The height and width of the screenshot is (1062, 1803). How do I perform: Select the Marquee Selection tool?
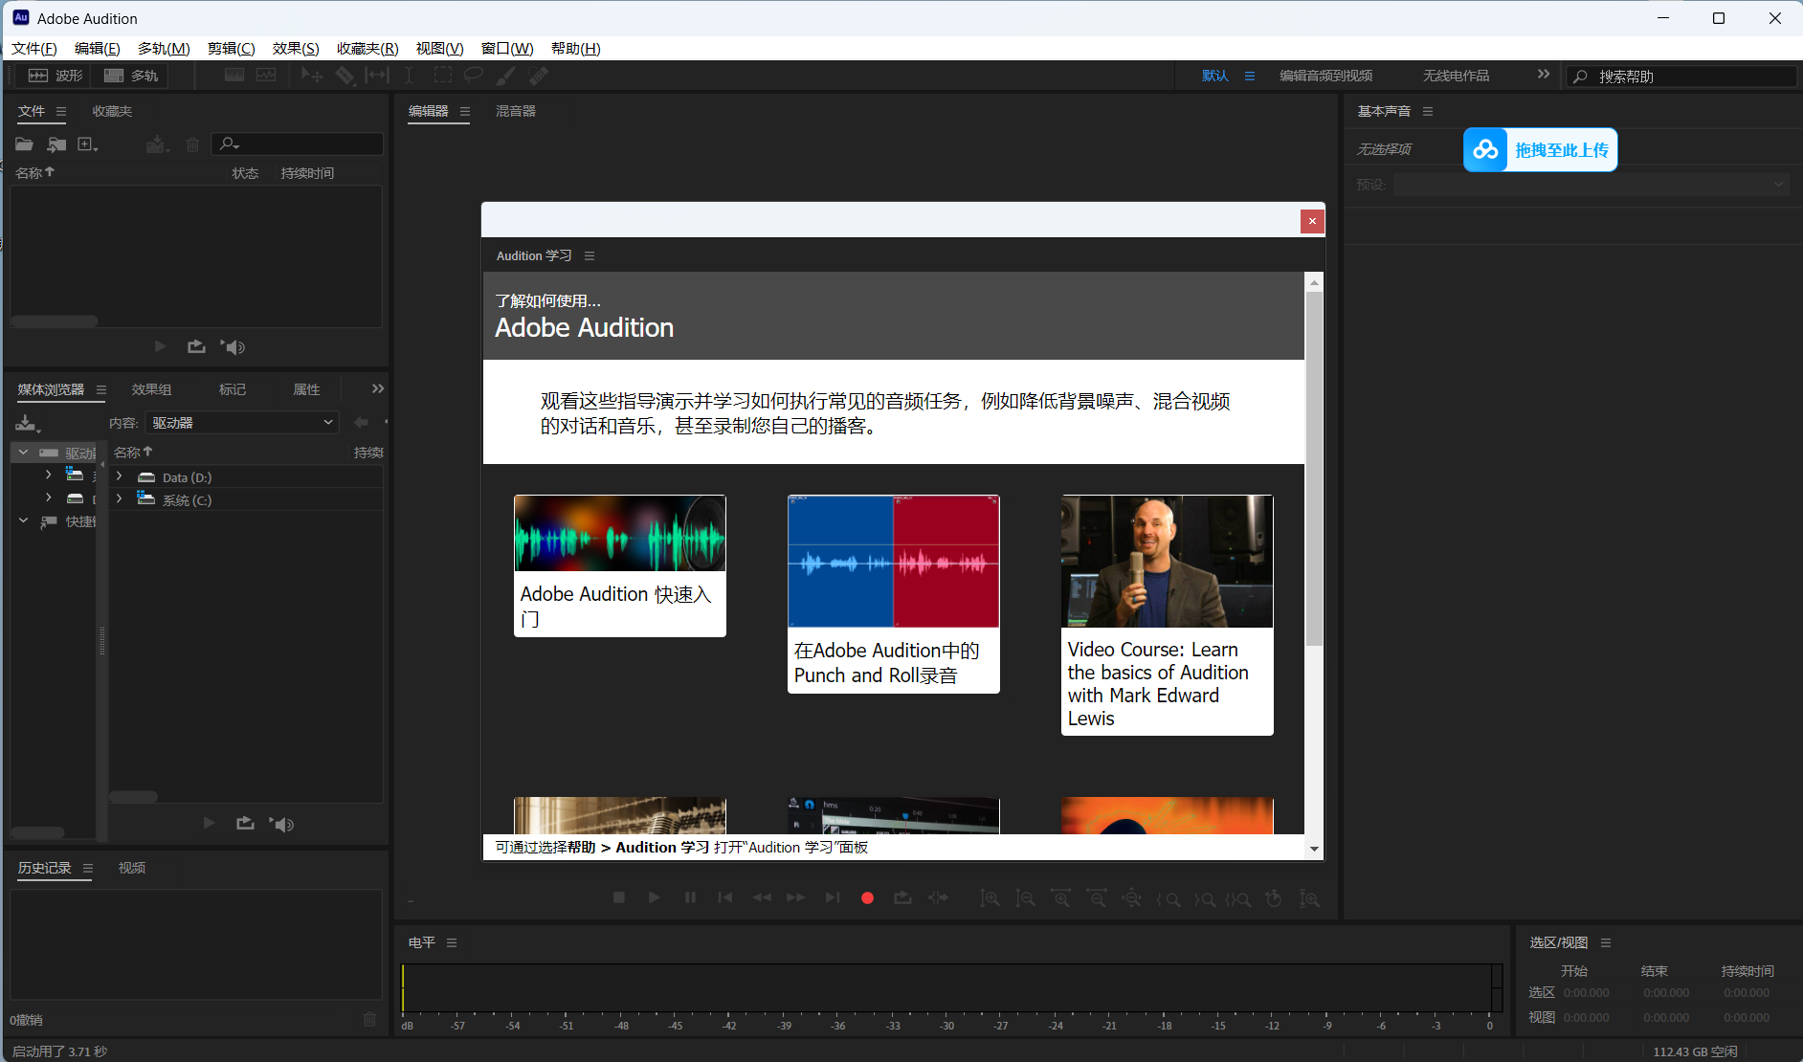point(442,76)
